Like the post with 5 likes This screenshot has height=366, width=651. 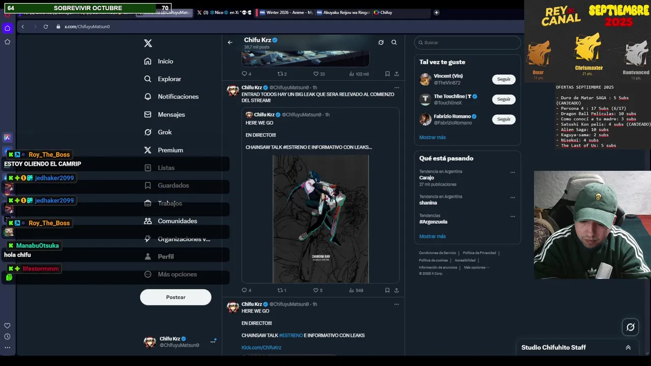point(318,290)
